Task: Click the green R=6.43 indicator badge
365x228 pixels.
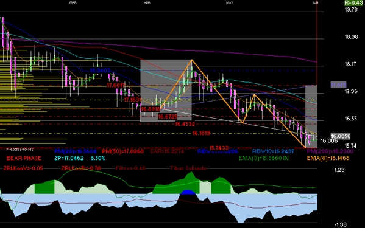Action: pos(353,3)
